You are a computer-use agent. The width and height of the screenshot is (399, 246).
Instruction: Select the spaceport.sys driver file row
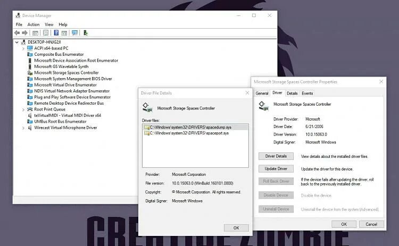[195, 133]
